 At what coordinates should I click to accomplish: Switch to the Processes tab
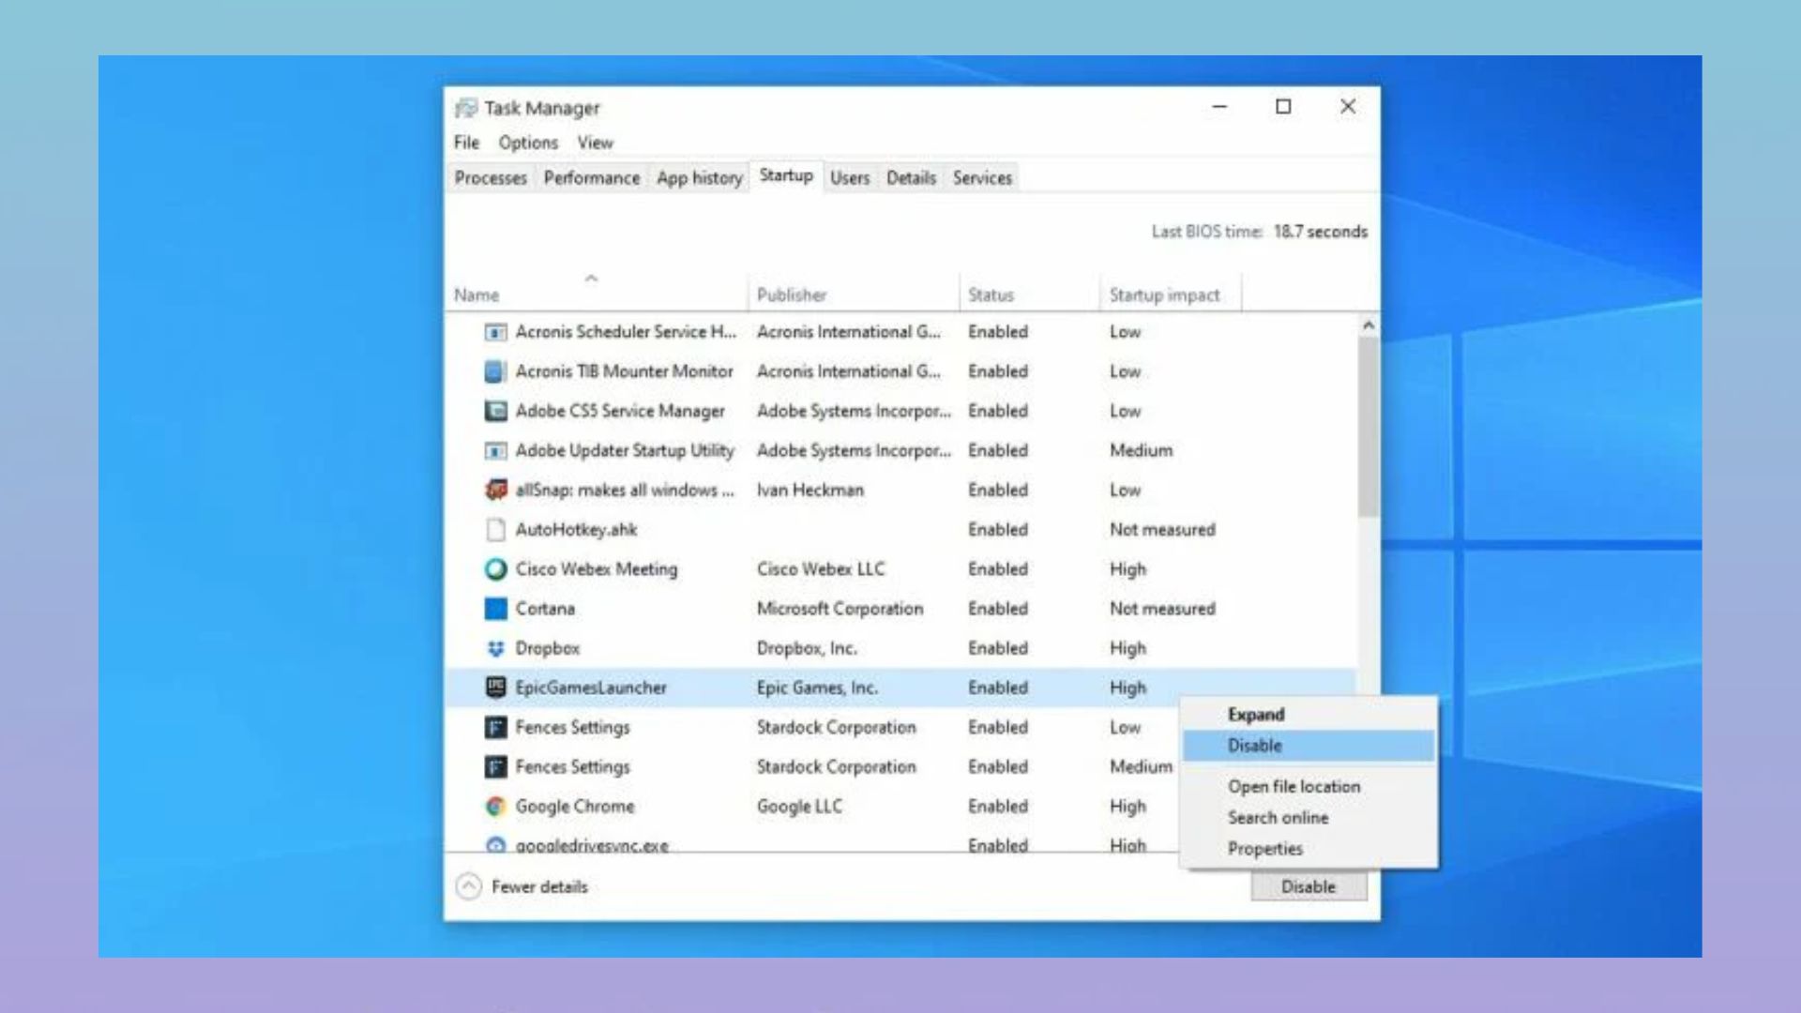[491, 178]
